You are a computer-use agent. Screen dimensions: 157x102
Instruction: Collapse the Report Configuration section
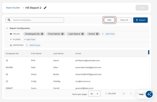7,28
